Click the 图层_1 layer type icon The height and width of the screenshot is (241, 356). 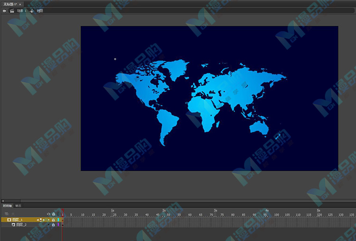[x=9, y=220]
